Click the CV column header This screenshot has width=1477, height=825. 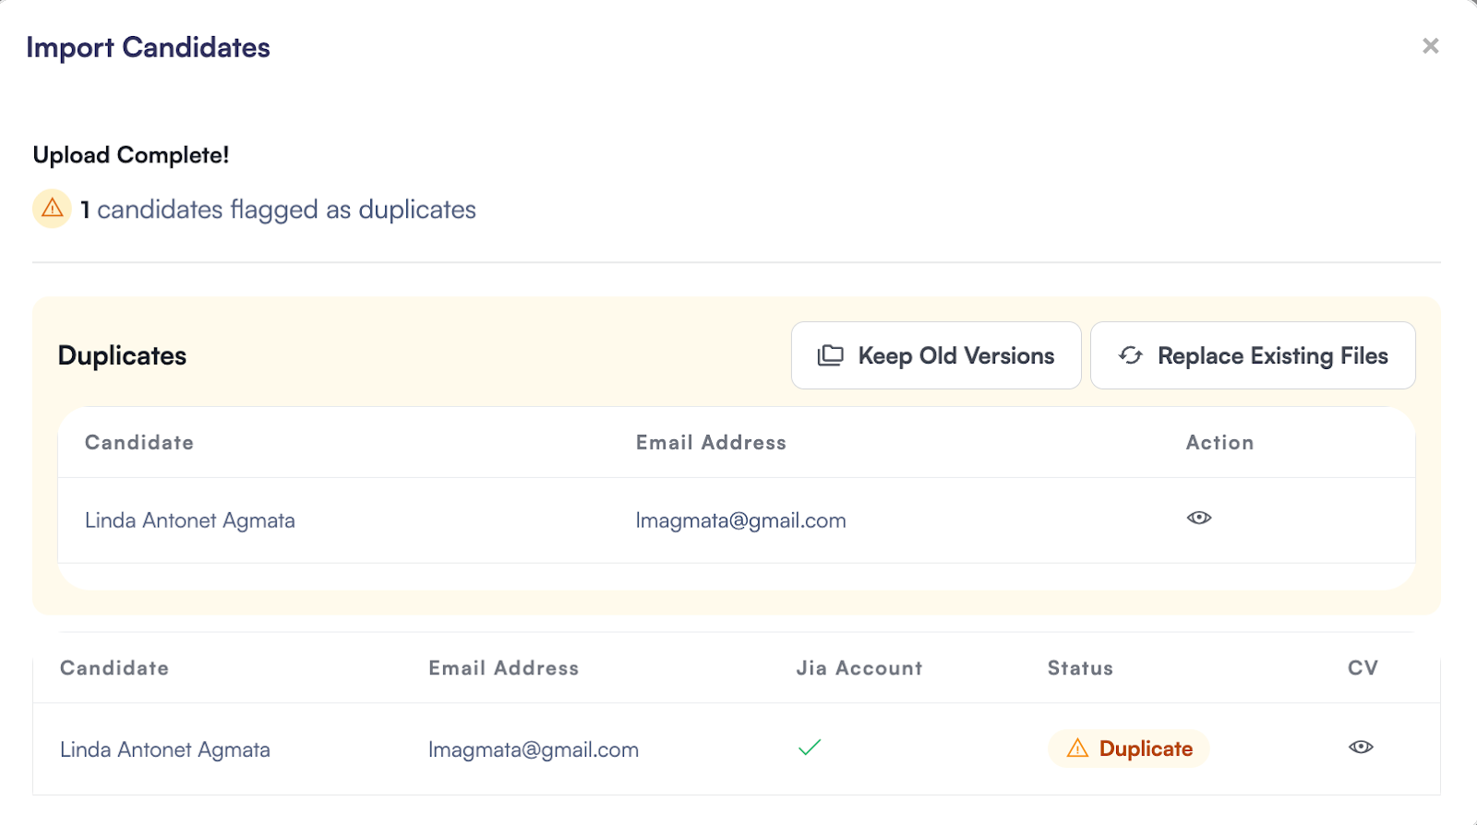1362,668
